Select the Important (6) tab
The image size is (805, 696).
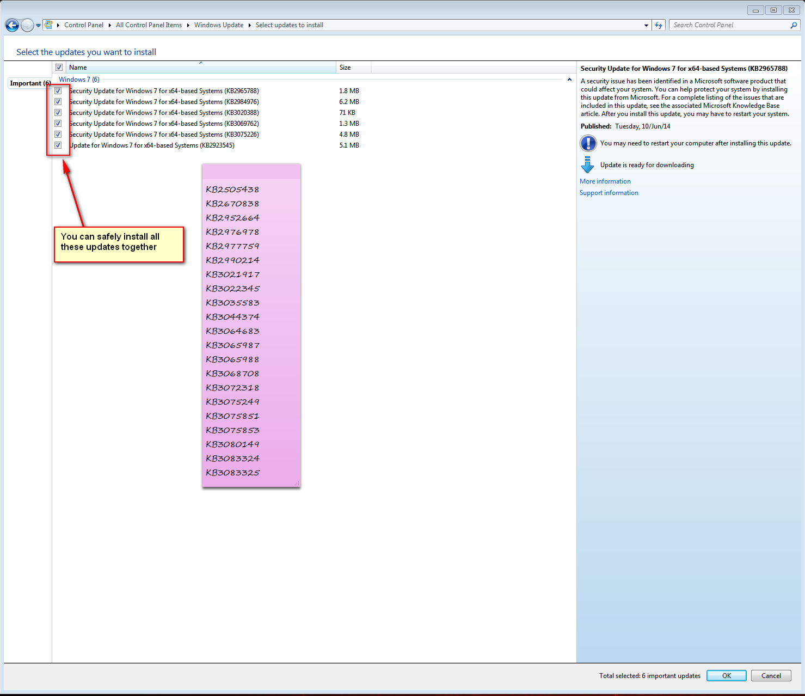pyautogui.click(x=30, y=83)
